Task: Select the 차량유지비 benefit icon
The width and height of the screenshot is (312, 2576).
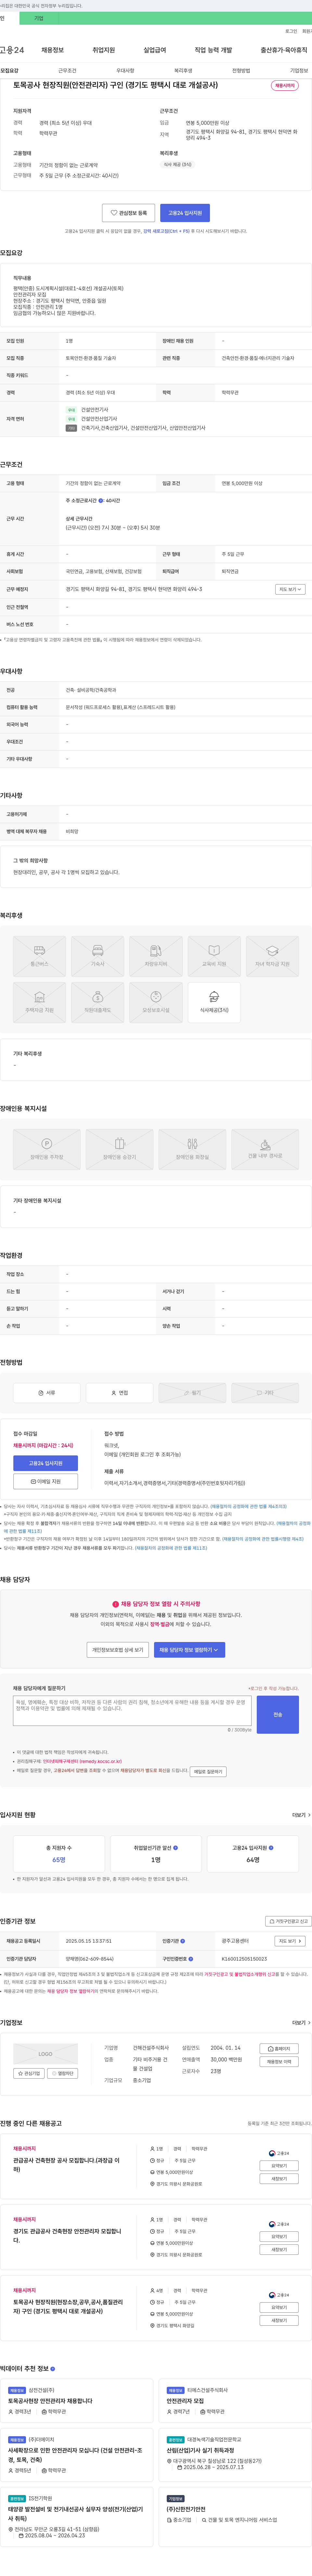Action: (156, 956)
